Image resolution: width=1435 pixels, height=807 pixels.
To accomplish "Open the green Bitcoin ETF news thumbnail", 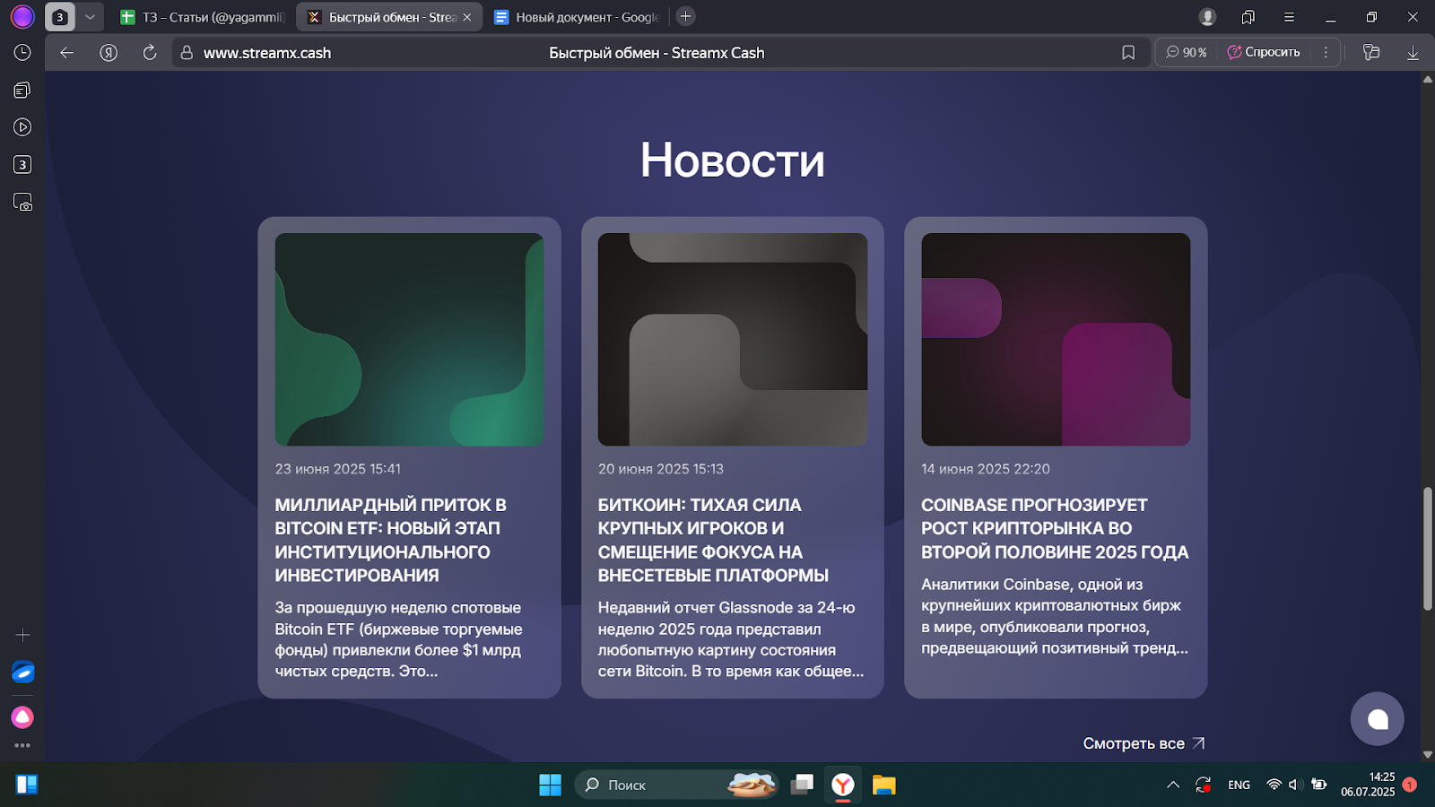I will [x=409, y=340].
